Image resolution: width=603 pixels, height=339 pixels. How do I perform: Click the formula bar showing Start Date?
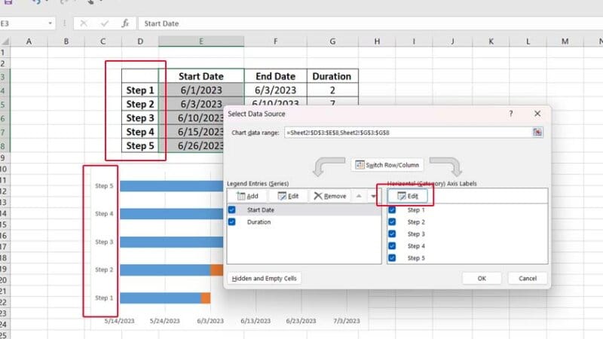pyautogui.click(x=369, y=23)
